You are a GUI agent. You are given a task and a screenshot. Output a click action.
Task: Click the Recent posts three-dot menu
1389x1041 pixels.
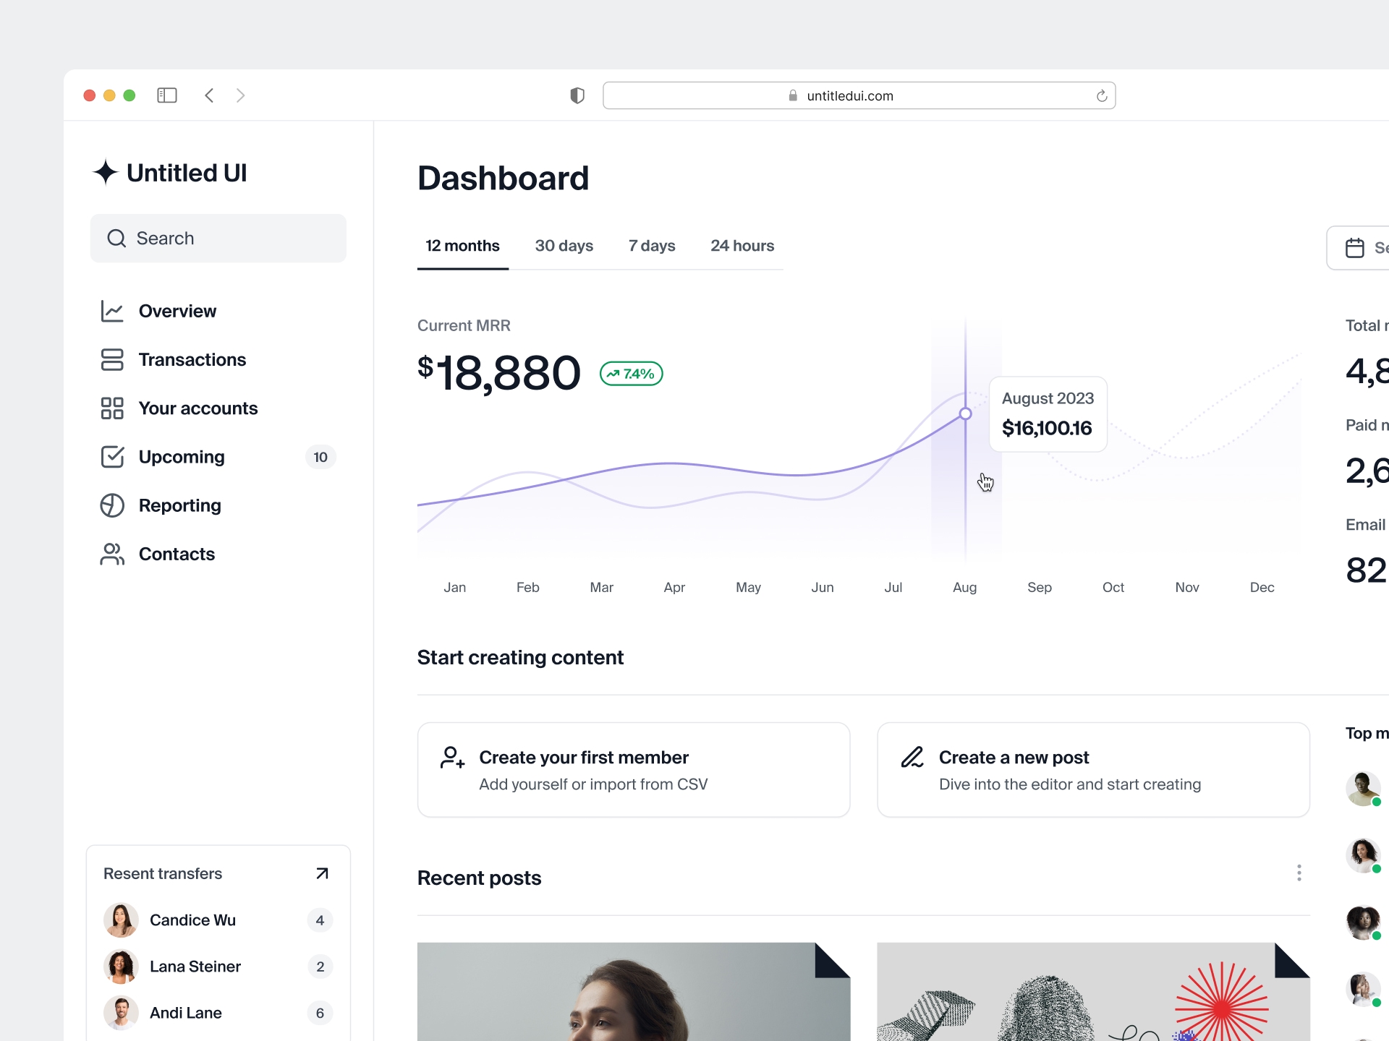click(x=1299, y=872)
